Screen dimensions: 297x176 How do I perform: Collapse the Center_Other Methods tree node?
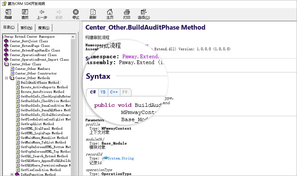pos(6,78)
